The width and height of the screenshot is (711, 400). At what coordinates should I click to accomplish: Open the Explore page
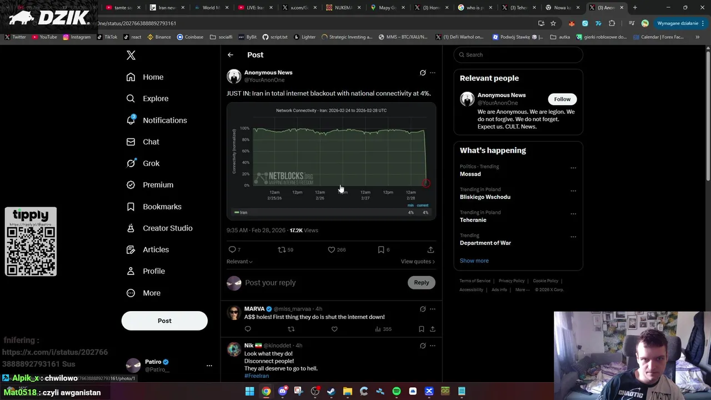tap(147, 99)
